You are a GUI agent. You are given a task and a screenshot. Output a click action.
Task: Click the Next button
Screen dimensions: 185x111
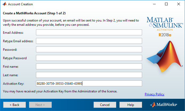coord(40,105)
